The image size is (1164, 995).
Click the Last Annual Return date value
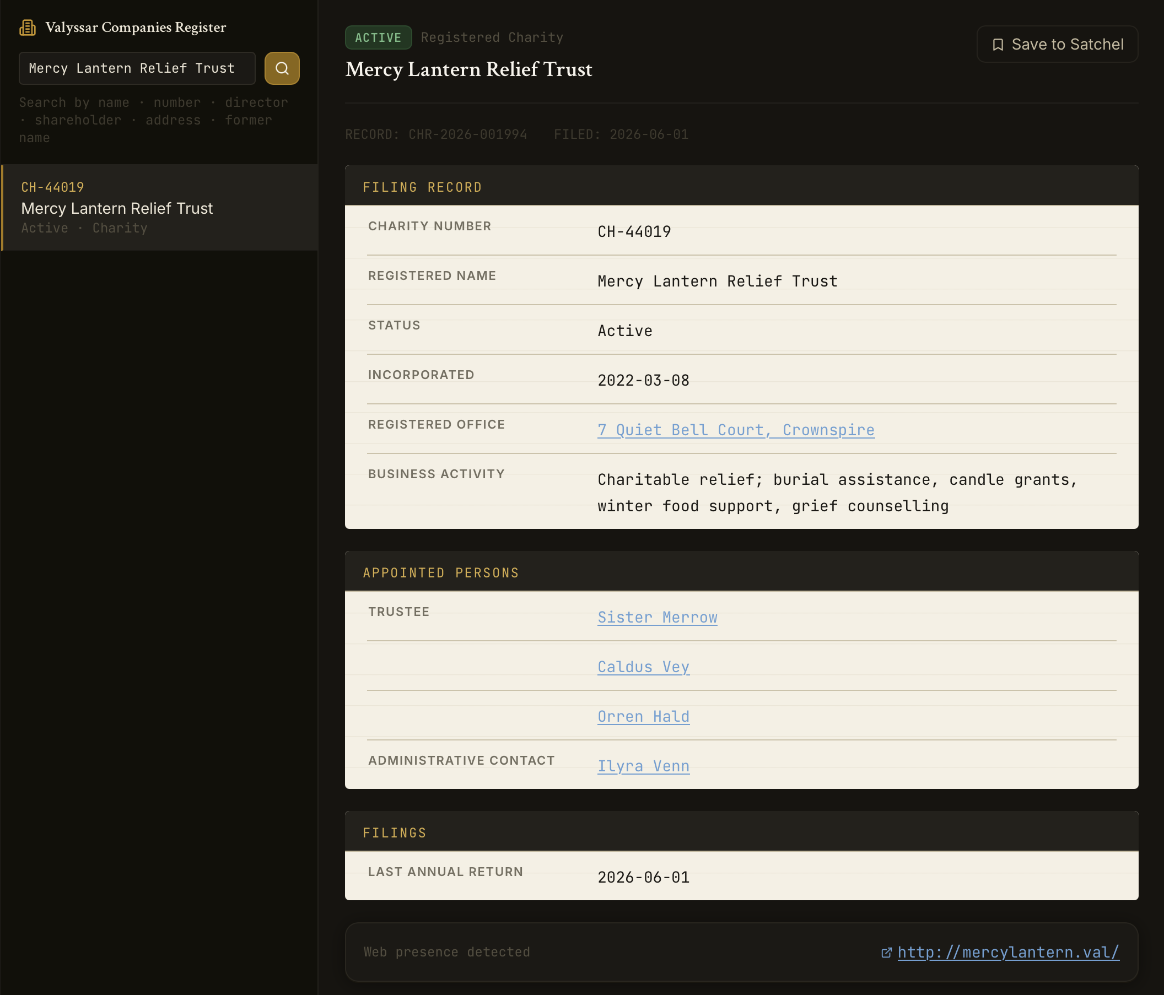[x=644, y=878]
